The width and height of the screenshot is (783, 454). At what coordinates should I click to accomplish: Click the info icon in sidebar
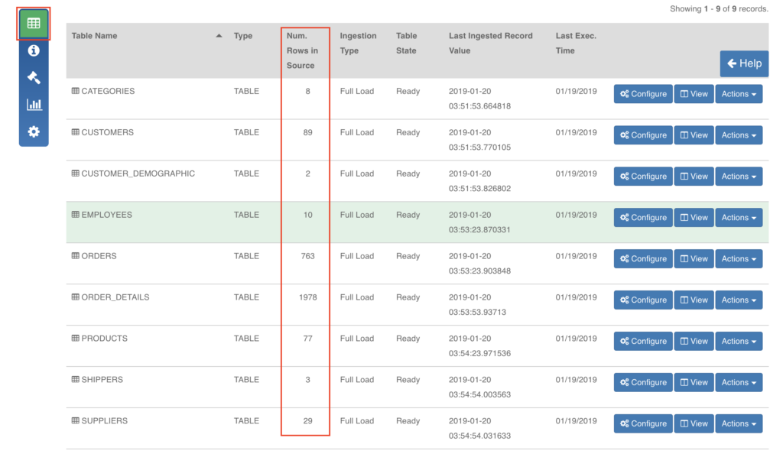coord(34,50)
